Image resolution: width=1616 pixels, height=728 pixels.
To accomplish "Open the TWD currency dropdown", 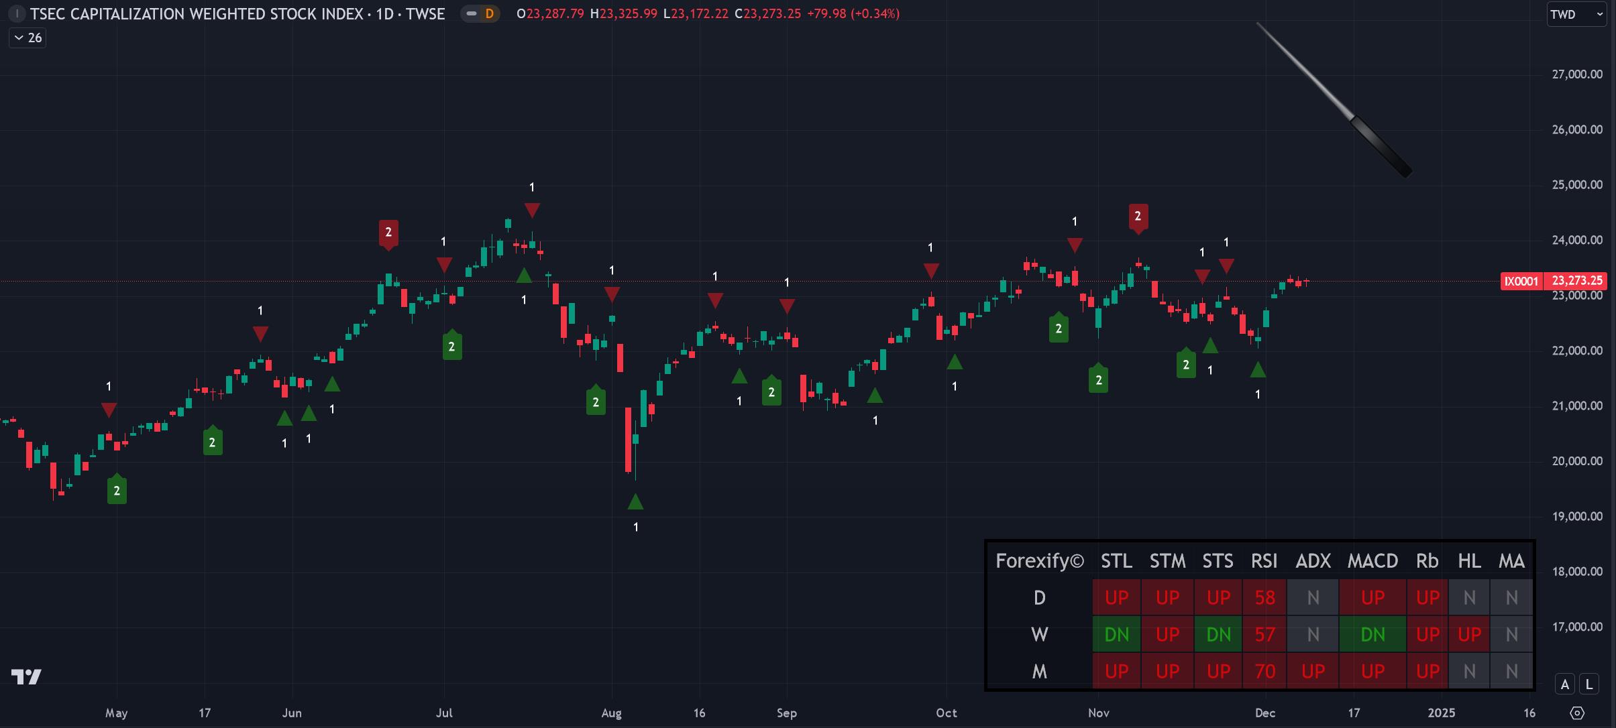I will point(1576,13).
